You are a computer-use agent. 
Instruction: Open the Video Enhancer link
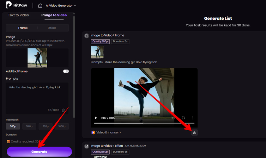point(109,132)
